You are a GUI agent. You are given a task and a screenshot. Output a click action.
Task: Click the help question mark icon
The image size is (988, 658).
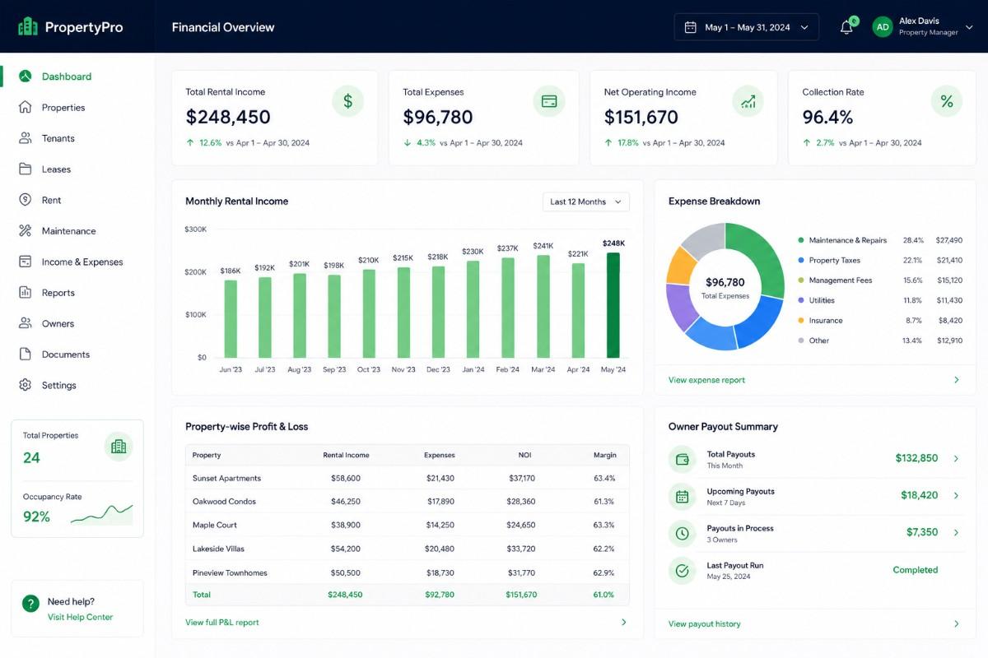click(x=30, y=603)
